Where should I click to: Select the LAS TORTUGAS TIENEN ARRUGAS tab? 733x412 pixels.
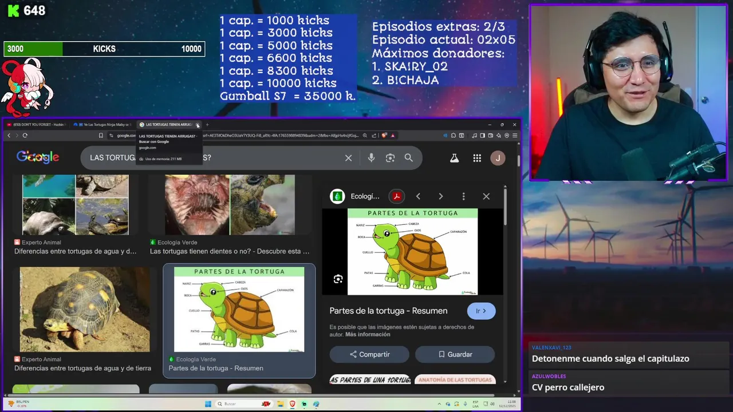[166, 125]
